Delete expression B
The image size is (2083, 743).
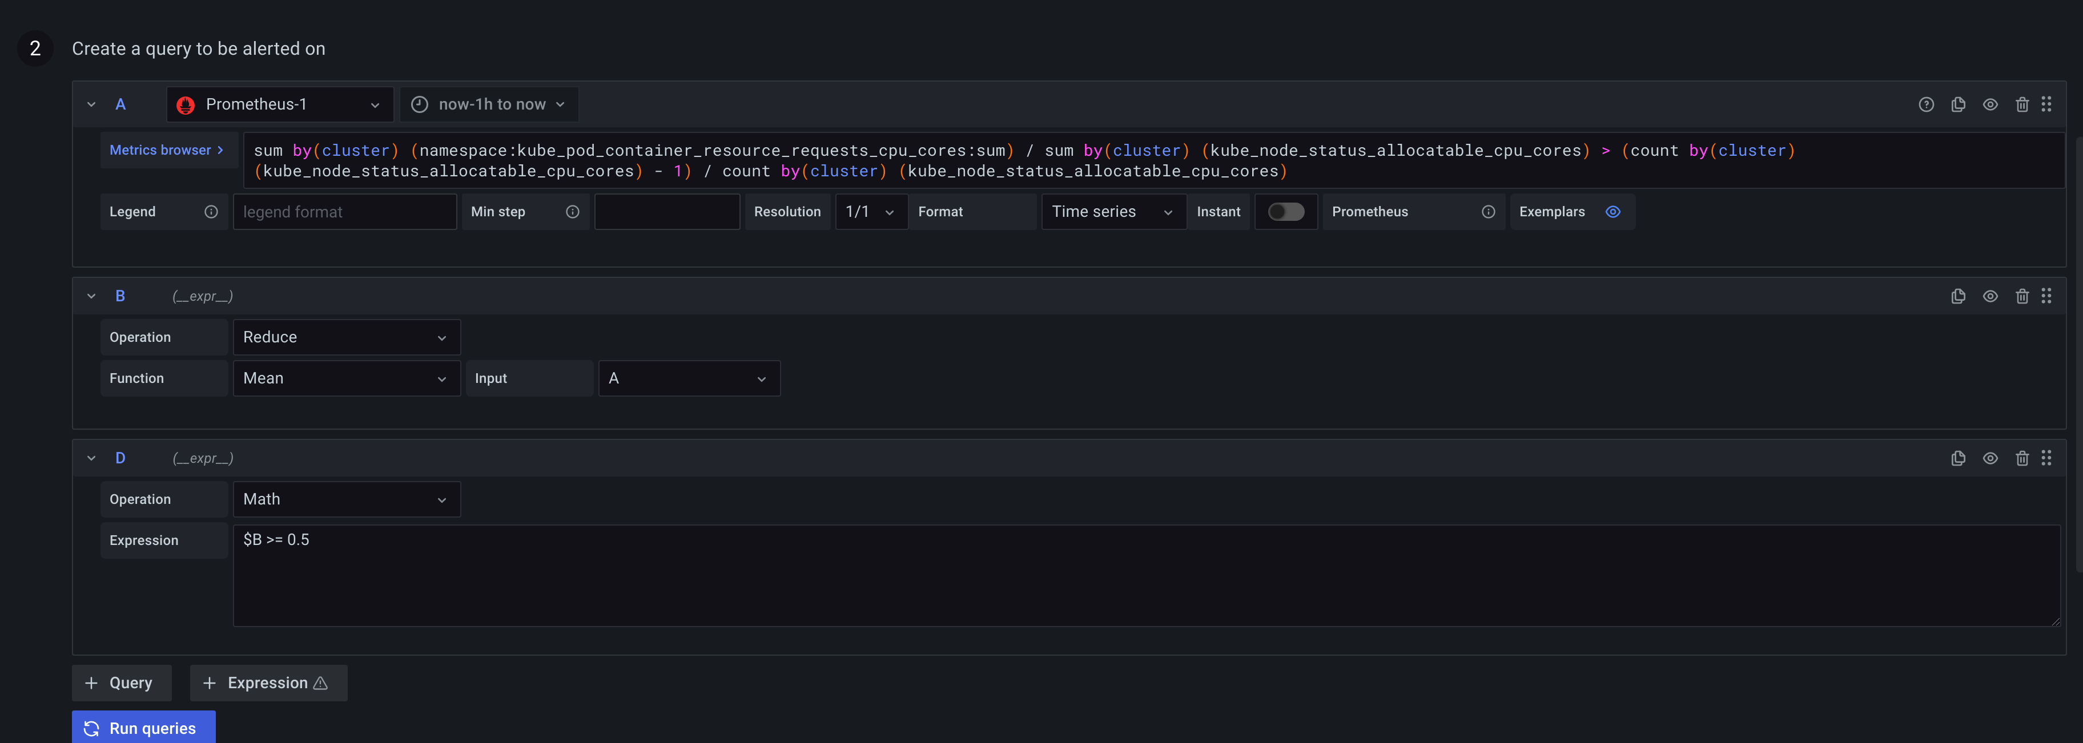[2021, 296]
